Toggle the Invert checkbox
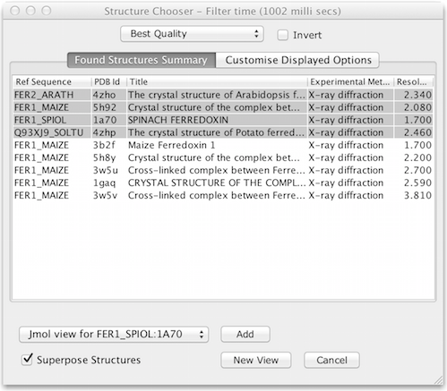447x391 pixels. coord(282,35)
